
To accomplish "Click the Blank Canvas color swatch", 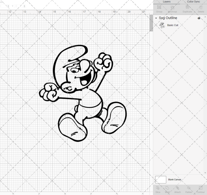I will 161,180.
